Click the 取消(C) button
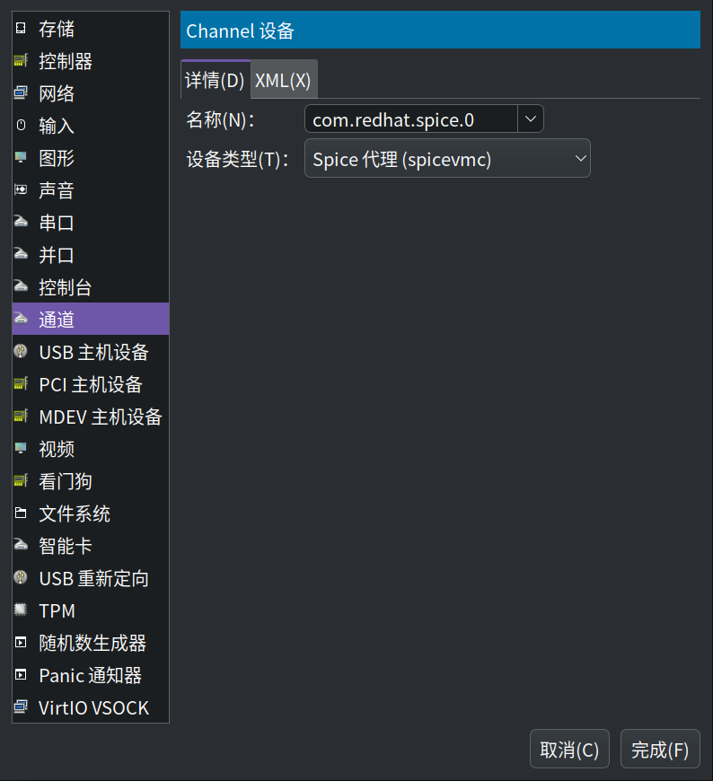This screenshot has height=781, width=713. [569, 748]
